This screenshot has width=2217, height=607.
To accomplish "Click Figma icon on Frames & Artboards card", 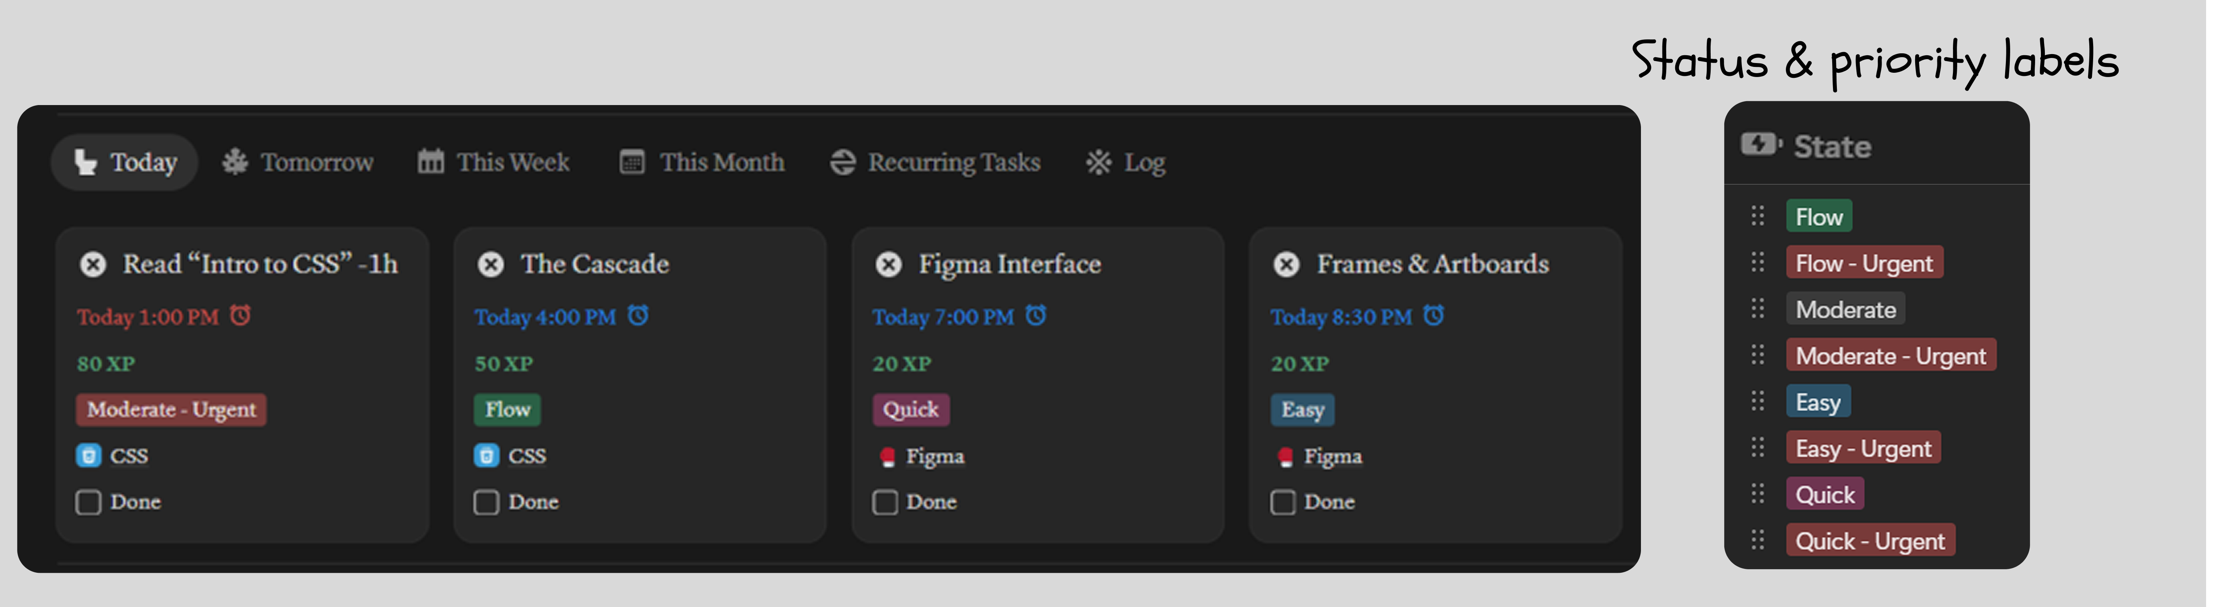I will pos(1286,456).
